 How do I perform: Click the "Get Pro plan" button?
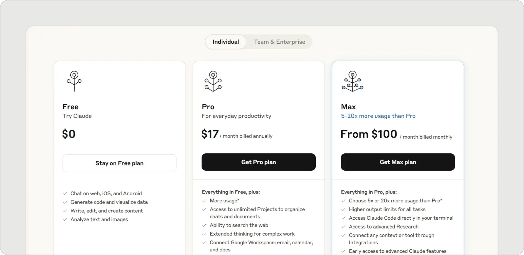(x=258, y=162)
